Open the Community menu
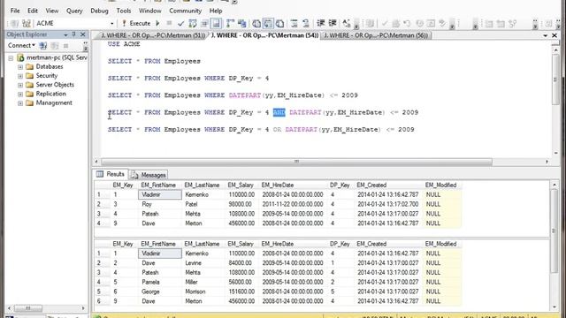Viewport: 566px width, 318px height. click(x=185, y=11)
